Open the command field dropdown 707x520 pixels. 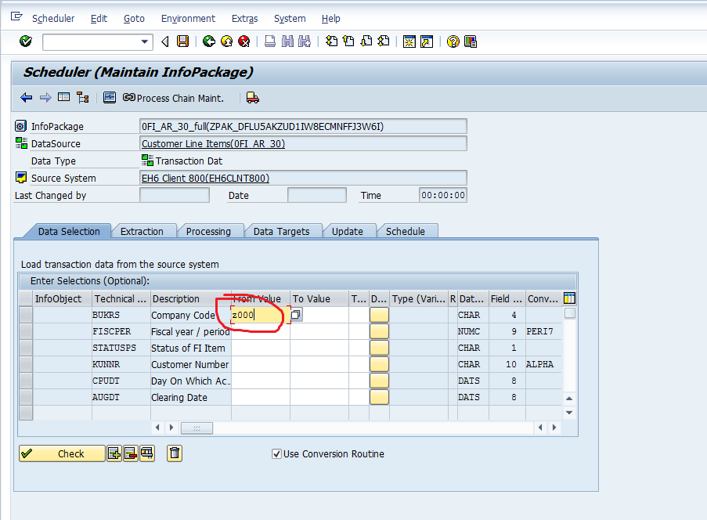click(142, 41)
